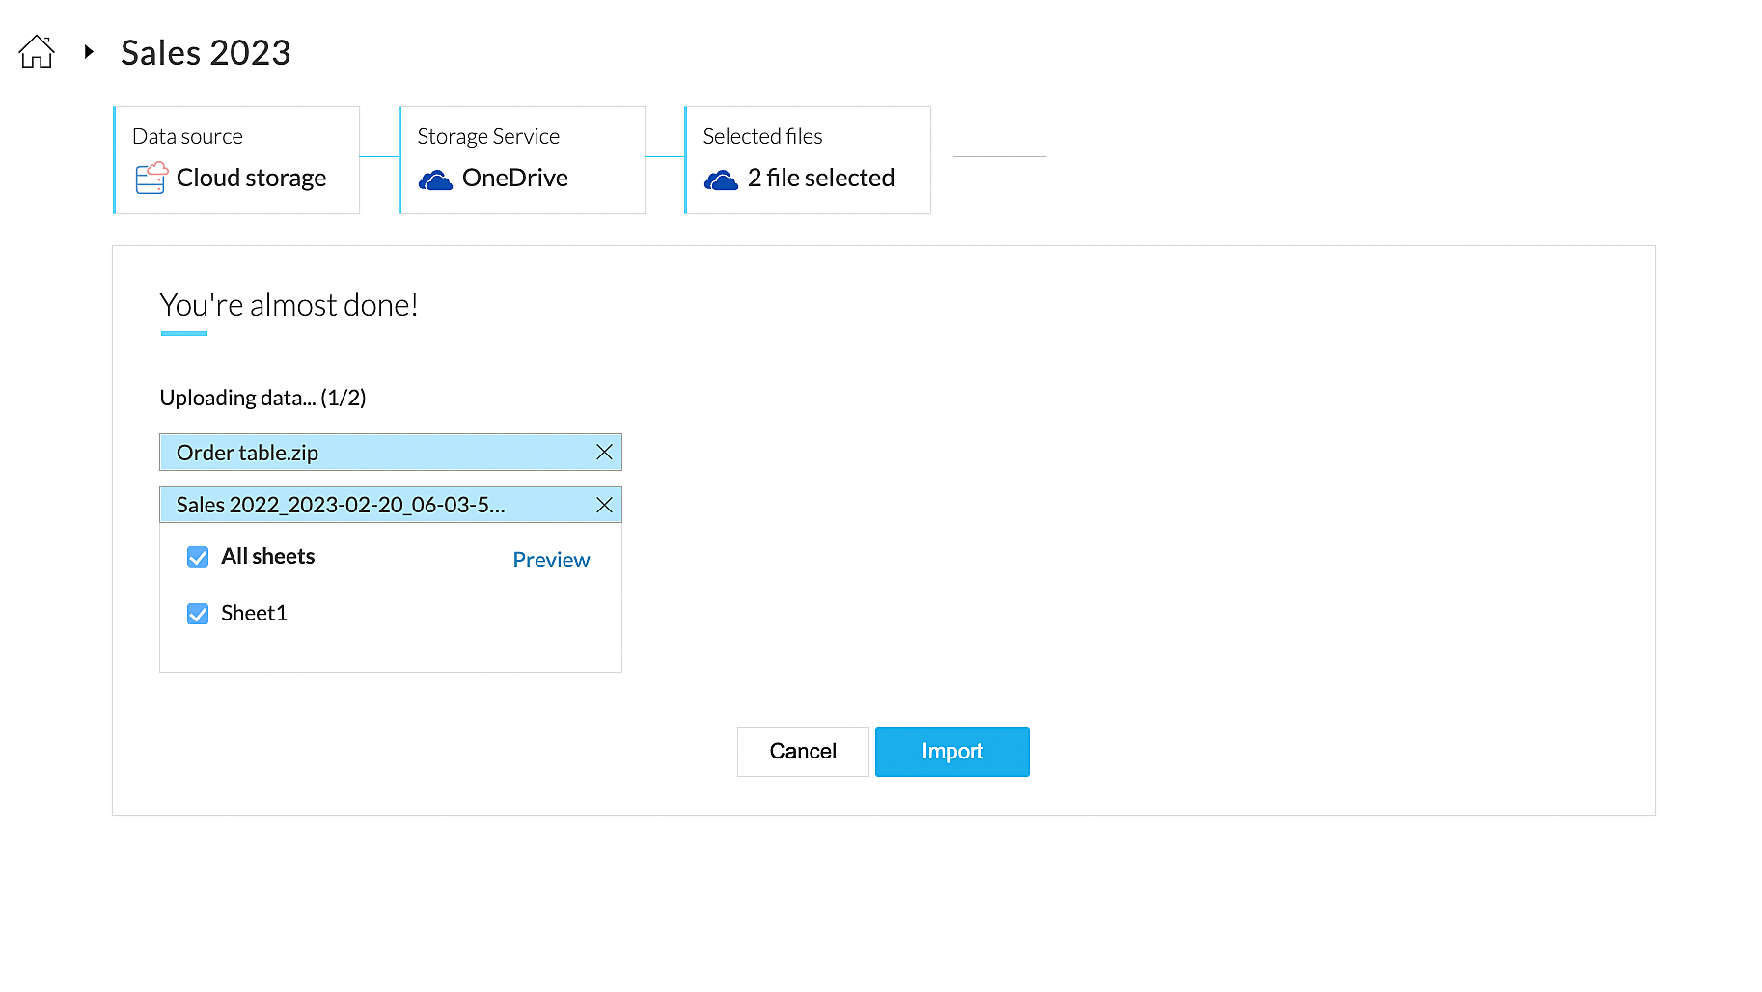The width and height of the screenshot is (1762, 992).
Task: Select the Order table.zip file row
Action: [391, 452]
